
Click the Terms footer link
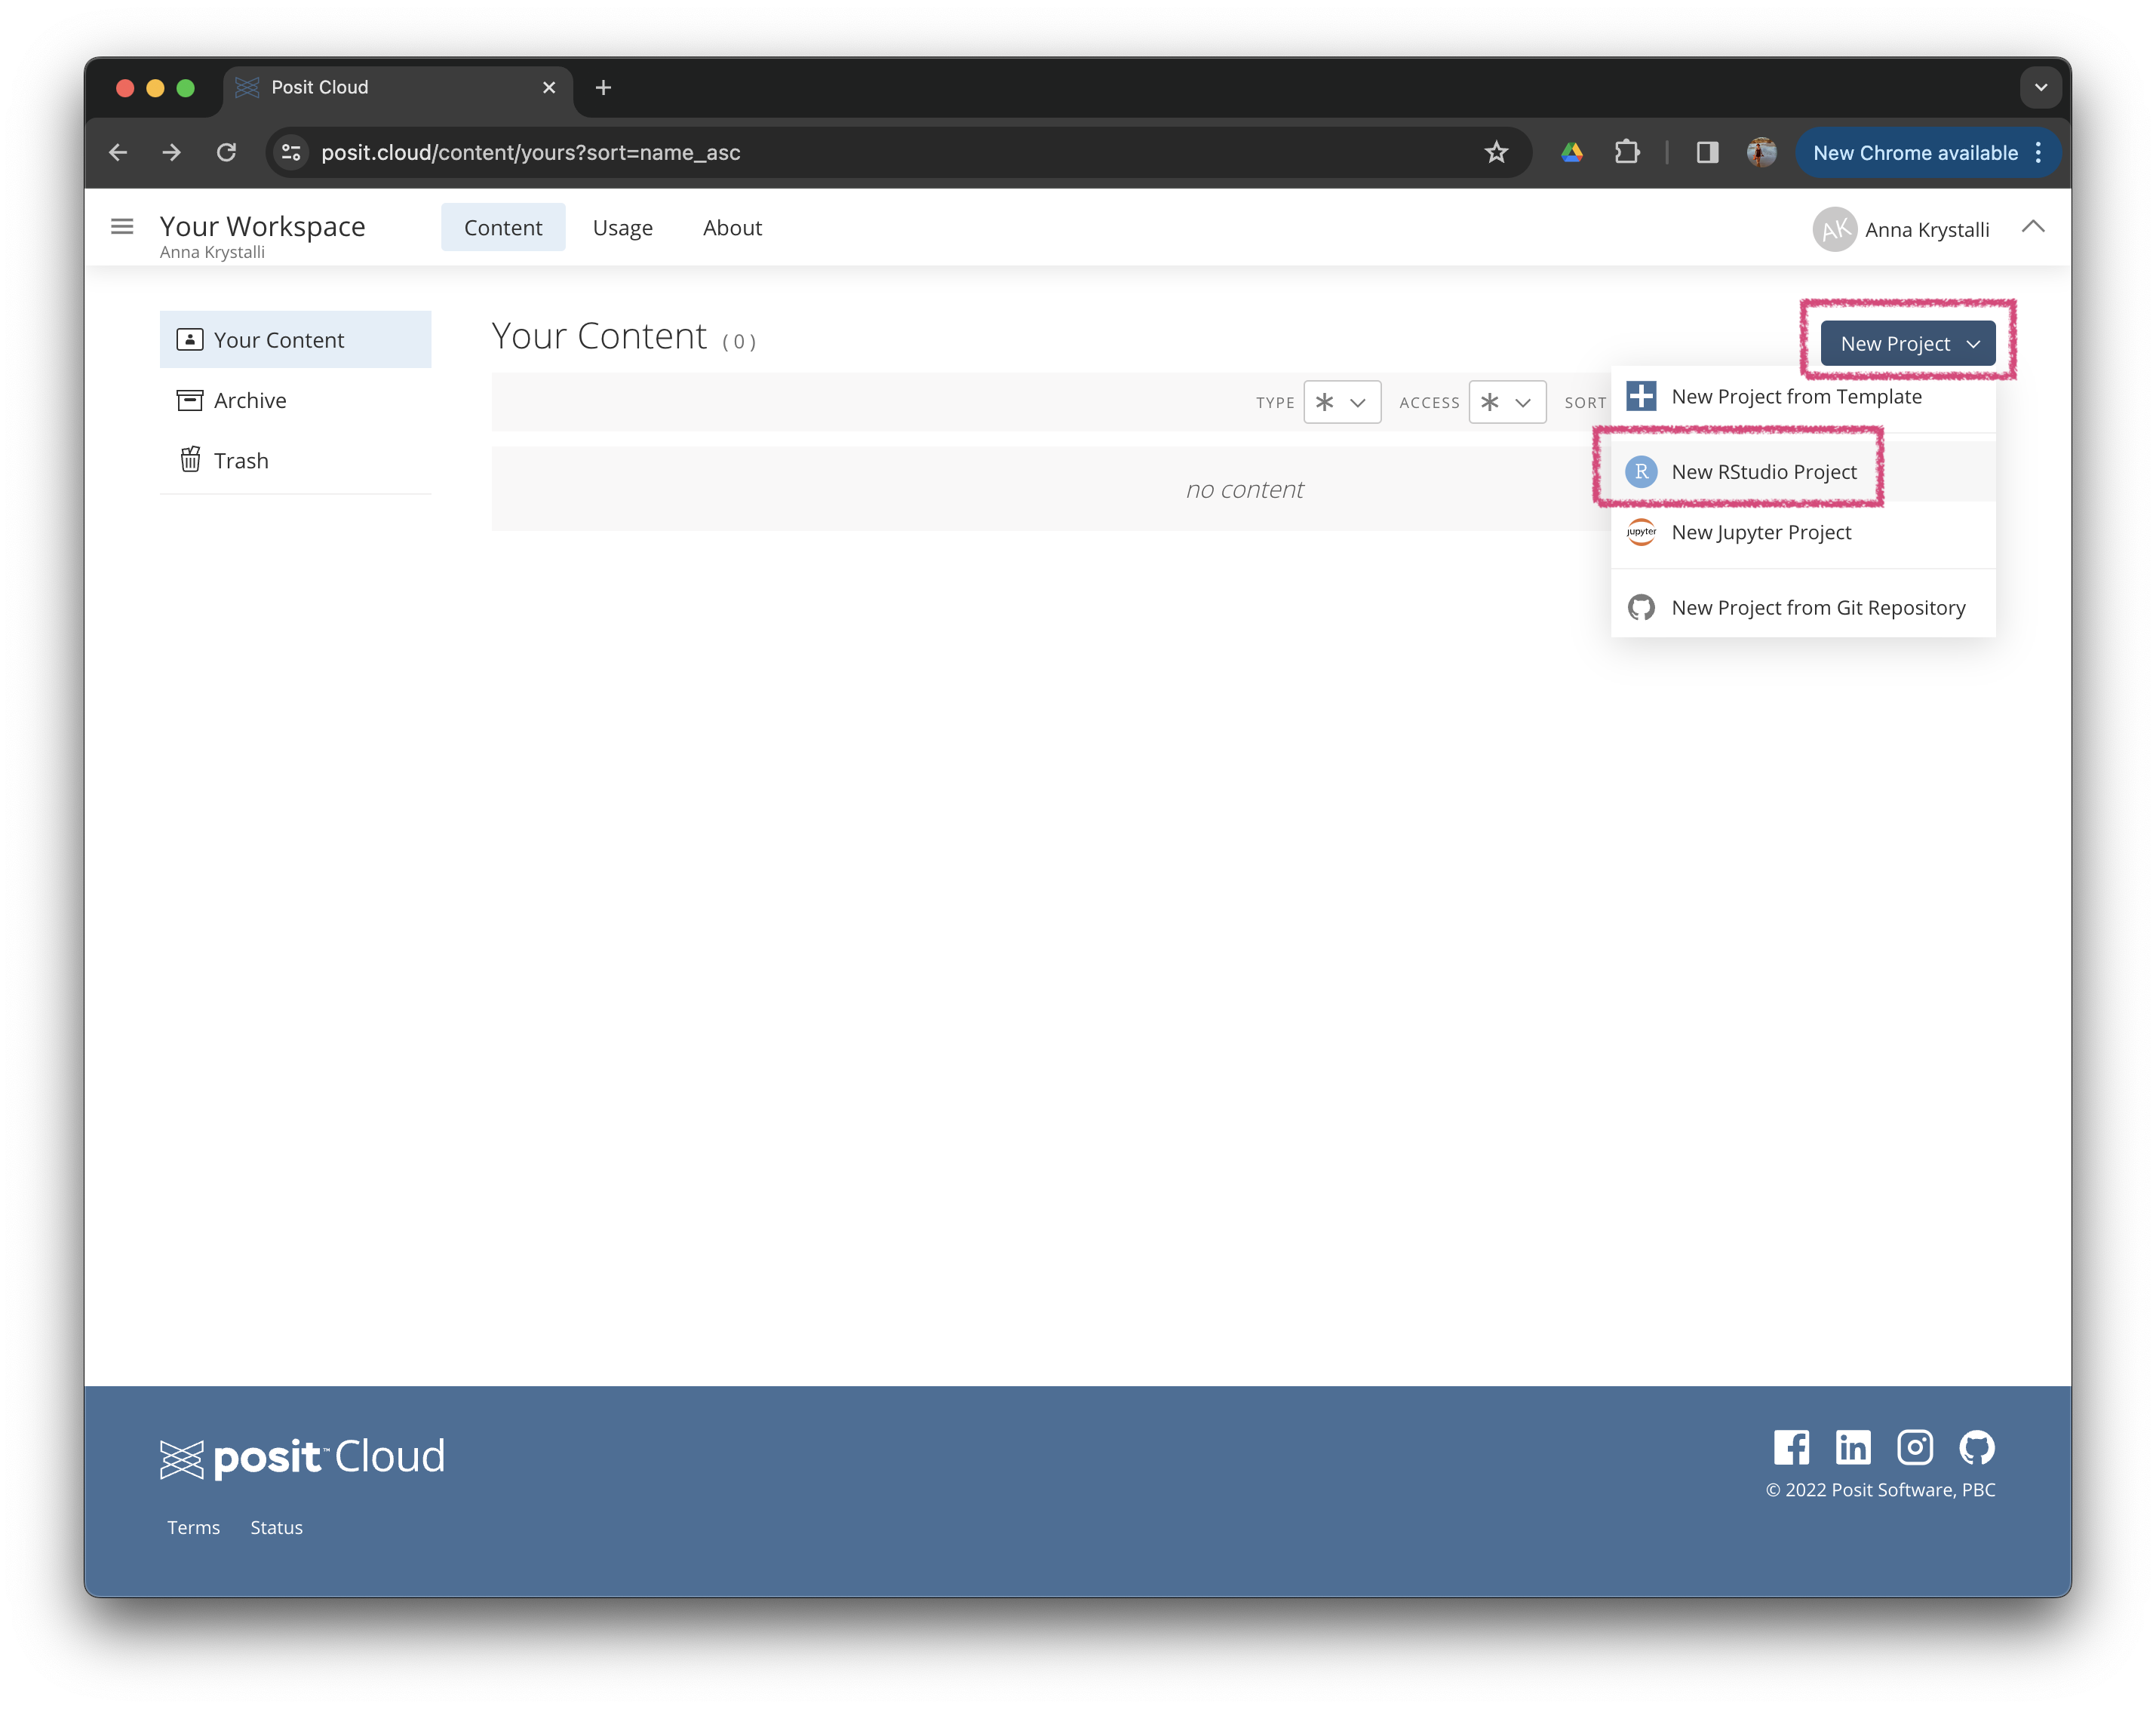[193, 1527]
